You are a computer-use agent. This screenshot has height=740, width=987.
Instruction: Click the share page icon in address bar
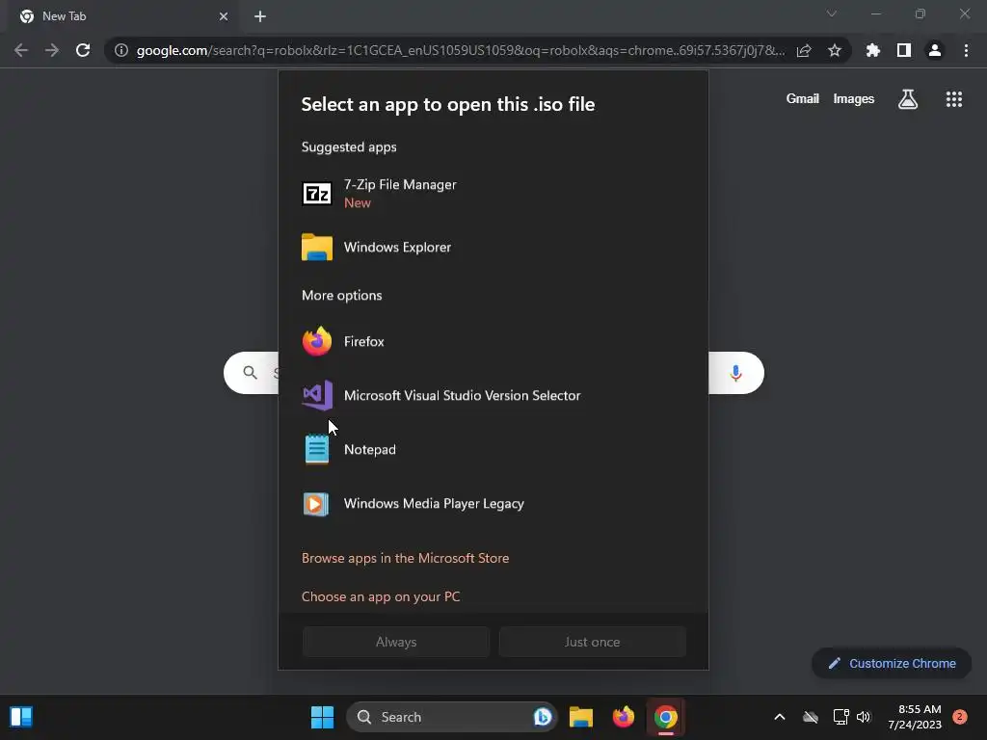tap(804, 50)
